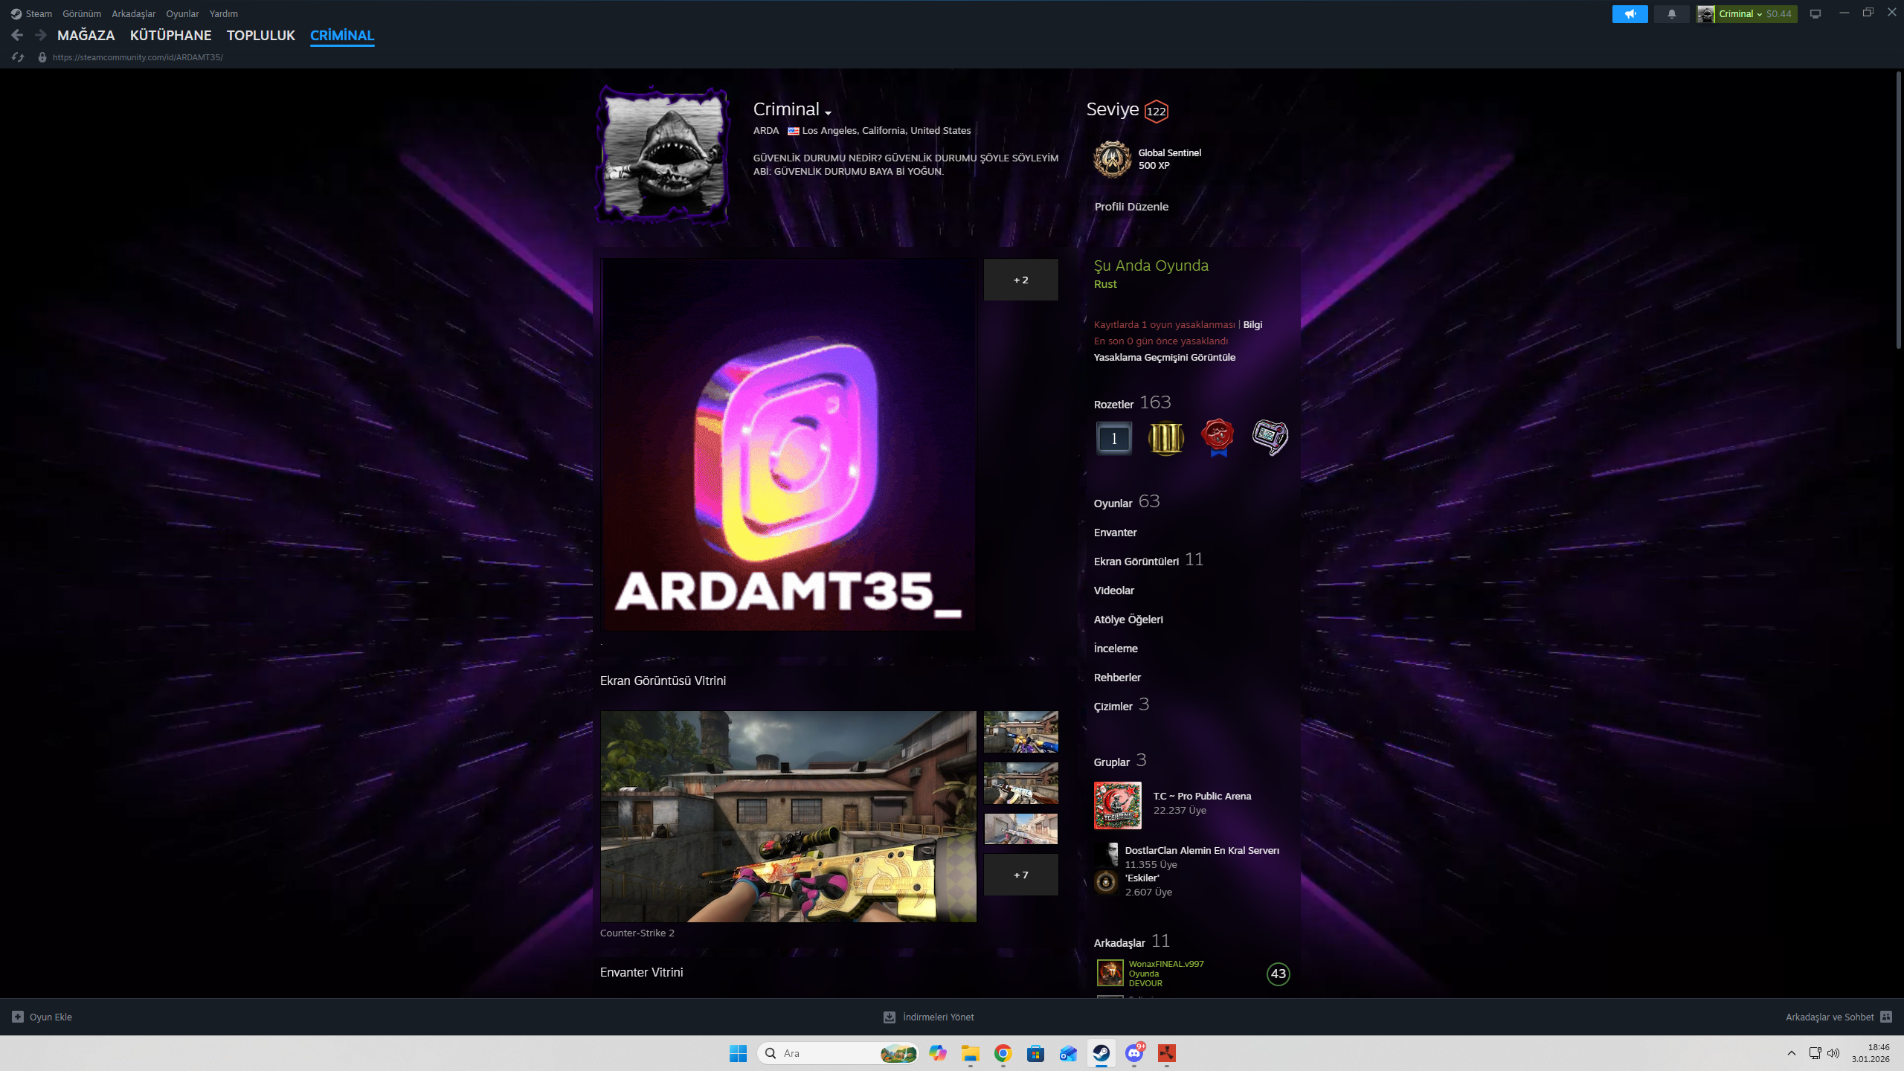Click the Bilgi link beside ban notice
This screenshot has height=1071, width=1904.
(1252, 324)
